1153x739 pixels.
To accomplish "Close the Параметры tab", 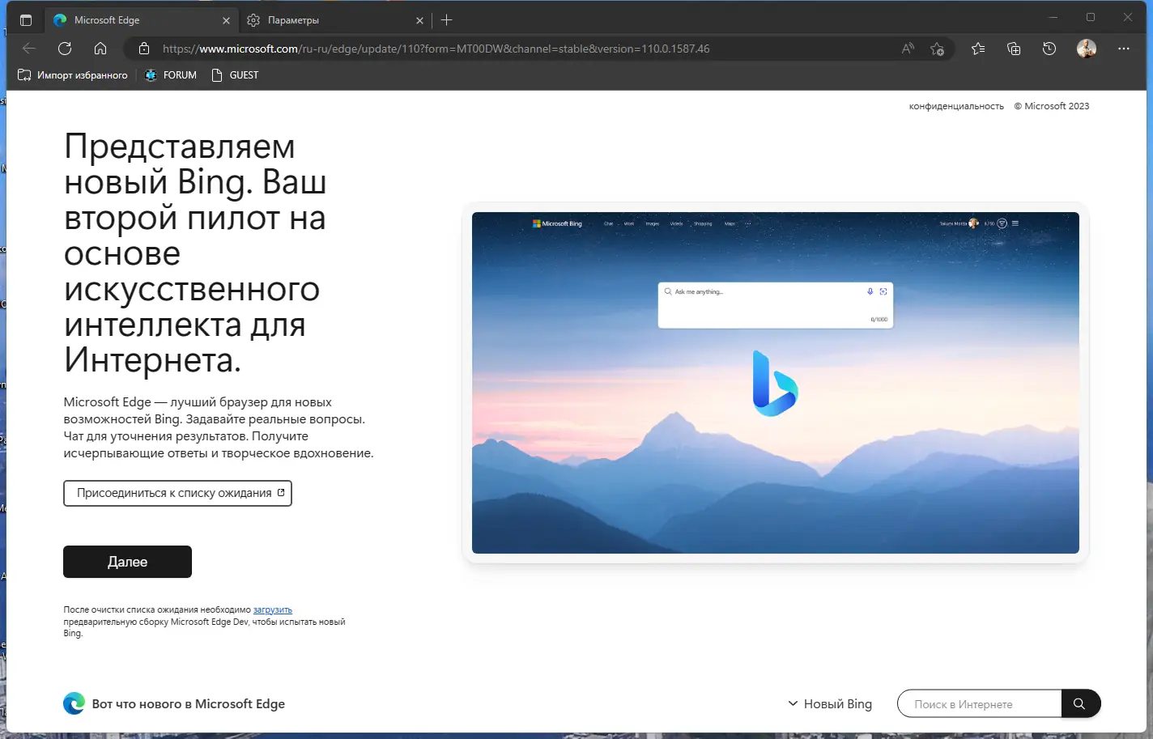I will point(419,20).
